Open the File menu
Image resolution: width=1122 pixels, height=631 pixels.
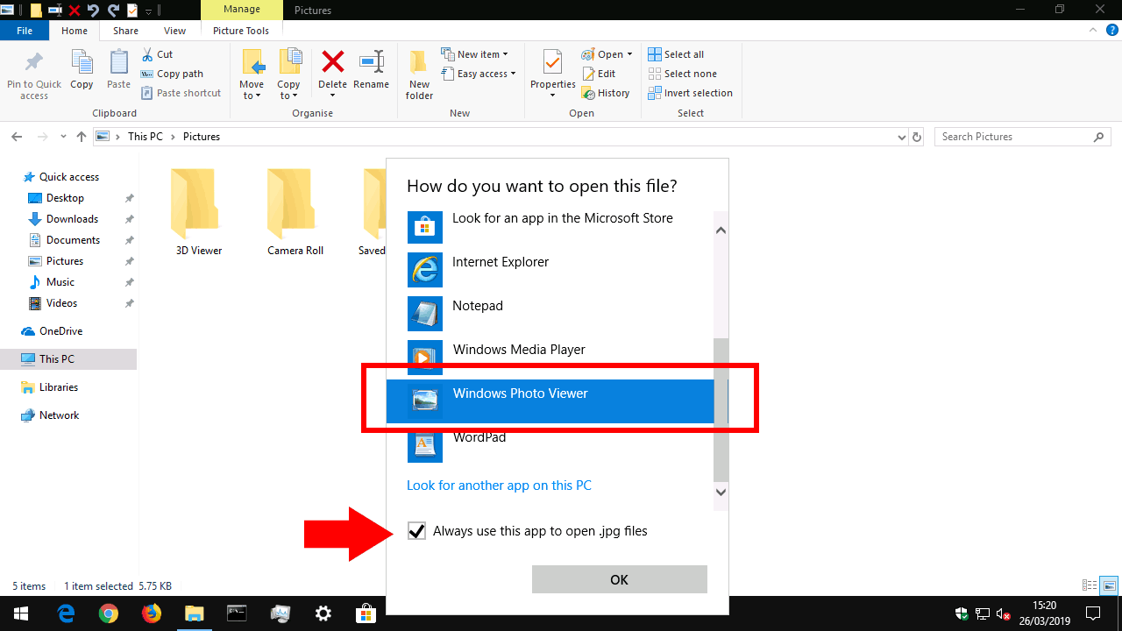[25, 31]
